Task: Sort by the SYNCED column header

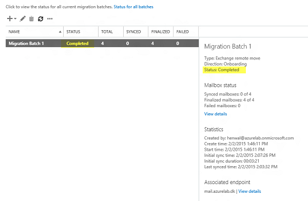Action: (133, 32)
